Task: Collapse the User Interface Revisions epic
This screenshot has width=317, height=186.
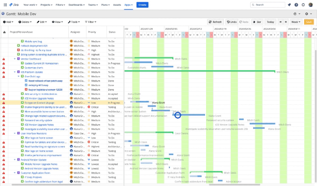Action: (x=15, y=134)
